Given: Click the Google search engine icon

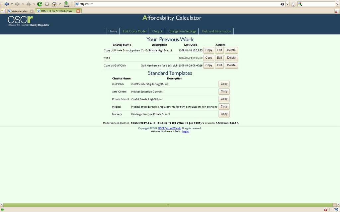Looking at the screenshot, I should click(300, 4).
